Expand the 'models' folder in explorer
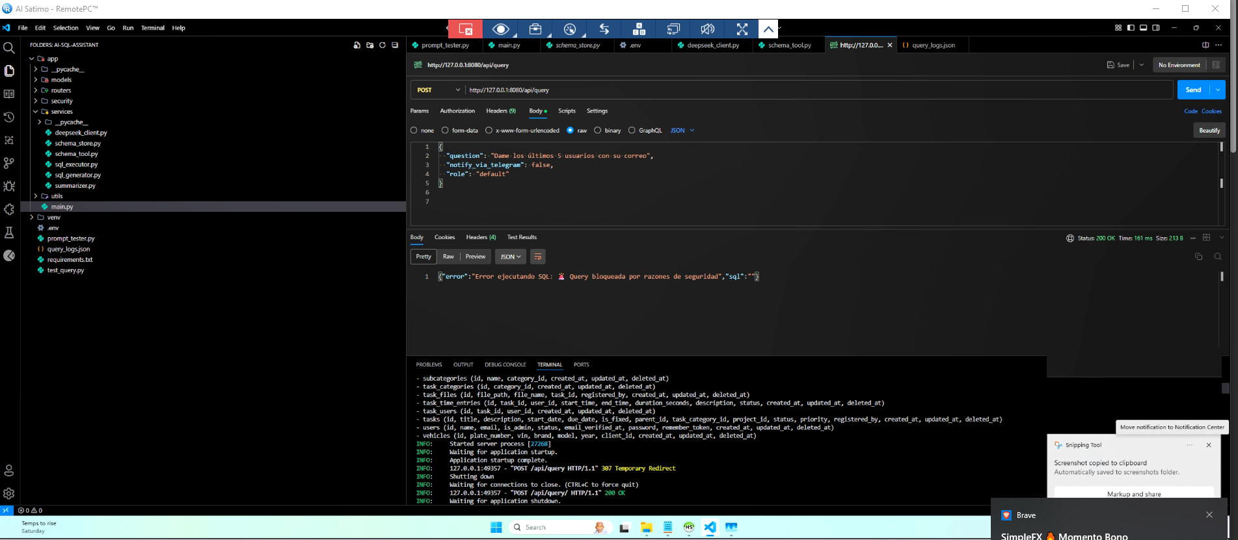 tap(61, 80)
